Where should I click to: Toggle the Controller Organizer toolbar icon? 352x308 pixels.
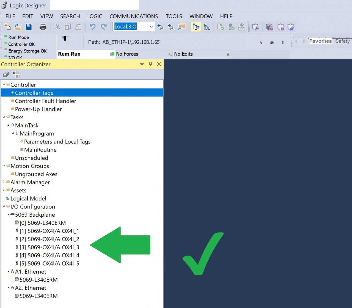(196, 27)
